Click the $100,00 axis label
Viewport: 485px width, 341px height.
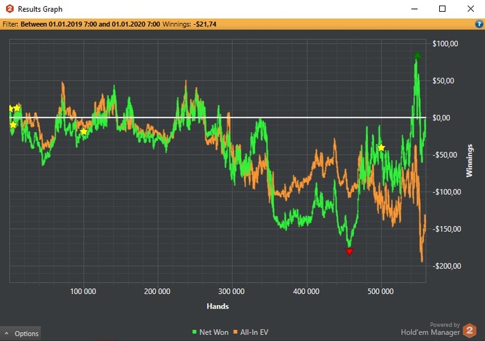(445, 44)
